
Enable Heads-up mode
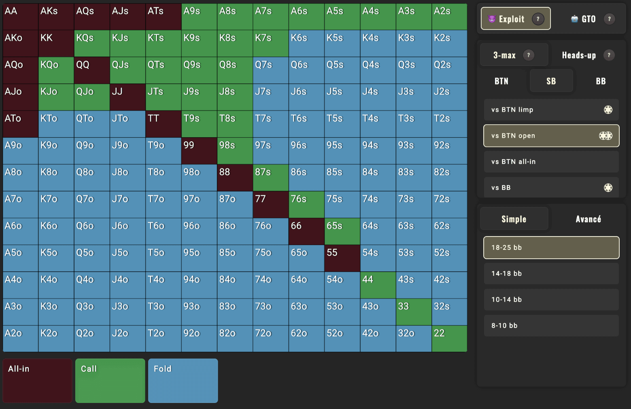580,55
